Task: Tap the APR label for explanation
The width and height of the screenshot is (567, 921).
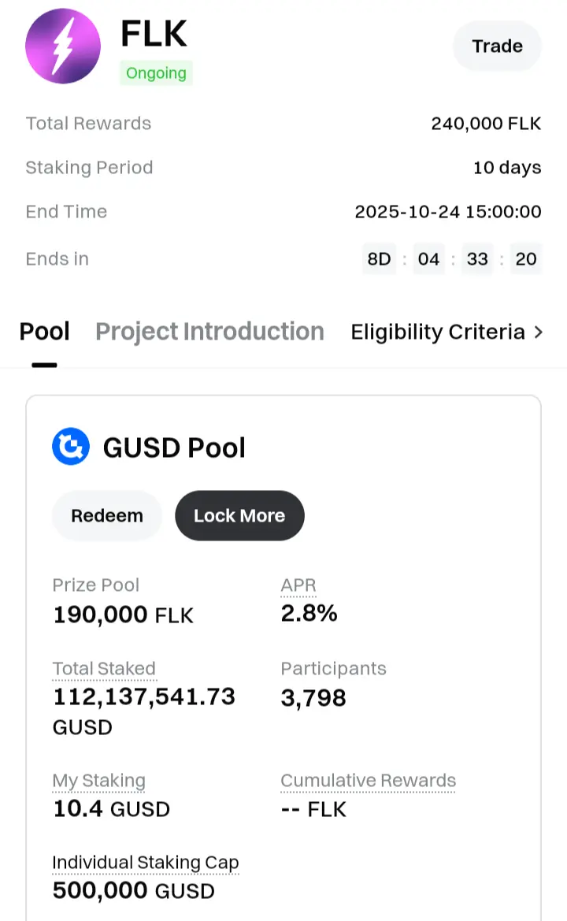Action: (298, 585)
